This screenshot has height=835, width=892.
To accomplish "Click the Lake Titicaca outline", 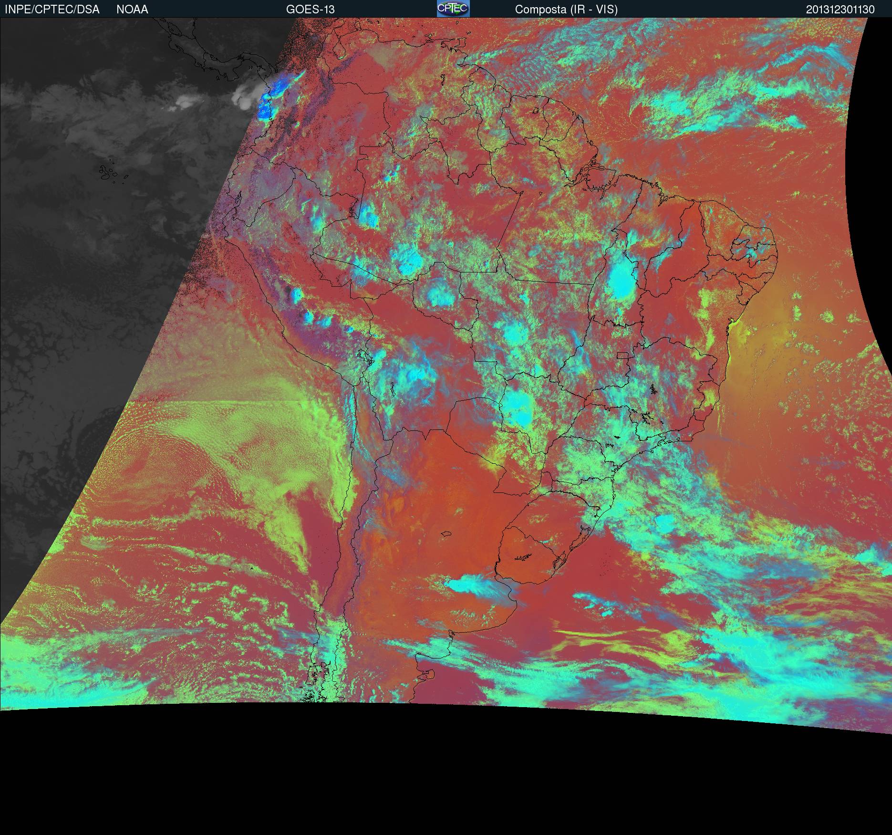I will pos(365,358).
